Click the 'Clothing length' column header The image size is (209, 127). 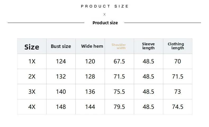(x=176, y=46)
